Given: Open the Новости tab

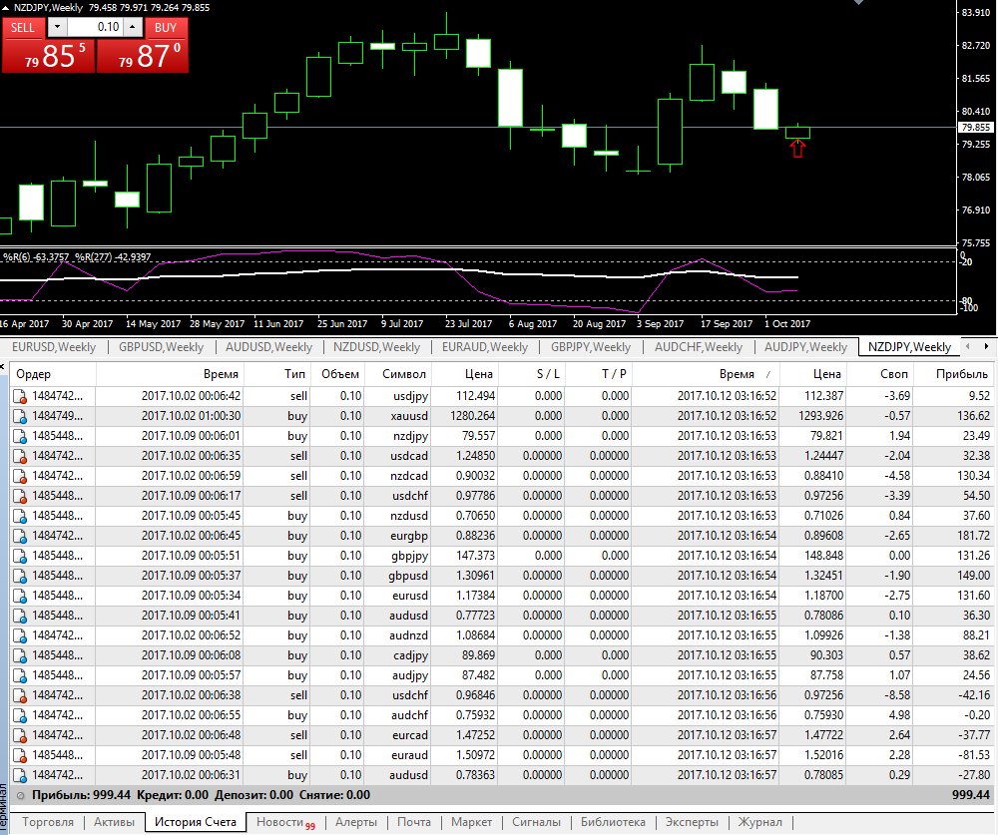Looking at the screenshot, I should (285, 822).
